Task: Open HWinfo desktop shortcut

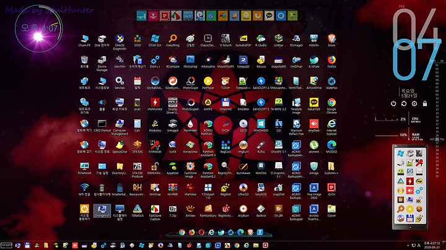Action: tap(313, 40)
